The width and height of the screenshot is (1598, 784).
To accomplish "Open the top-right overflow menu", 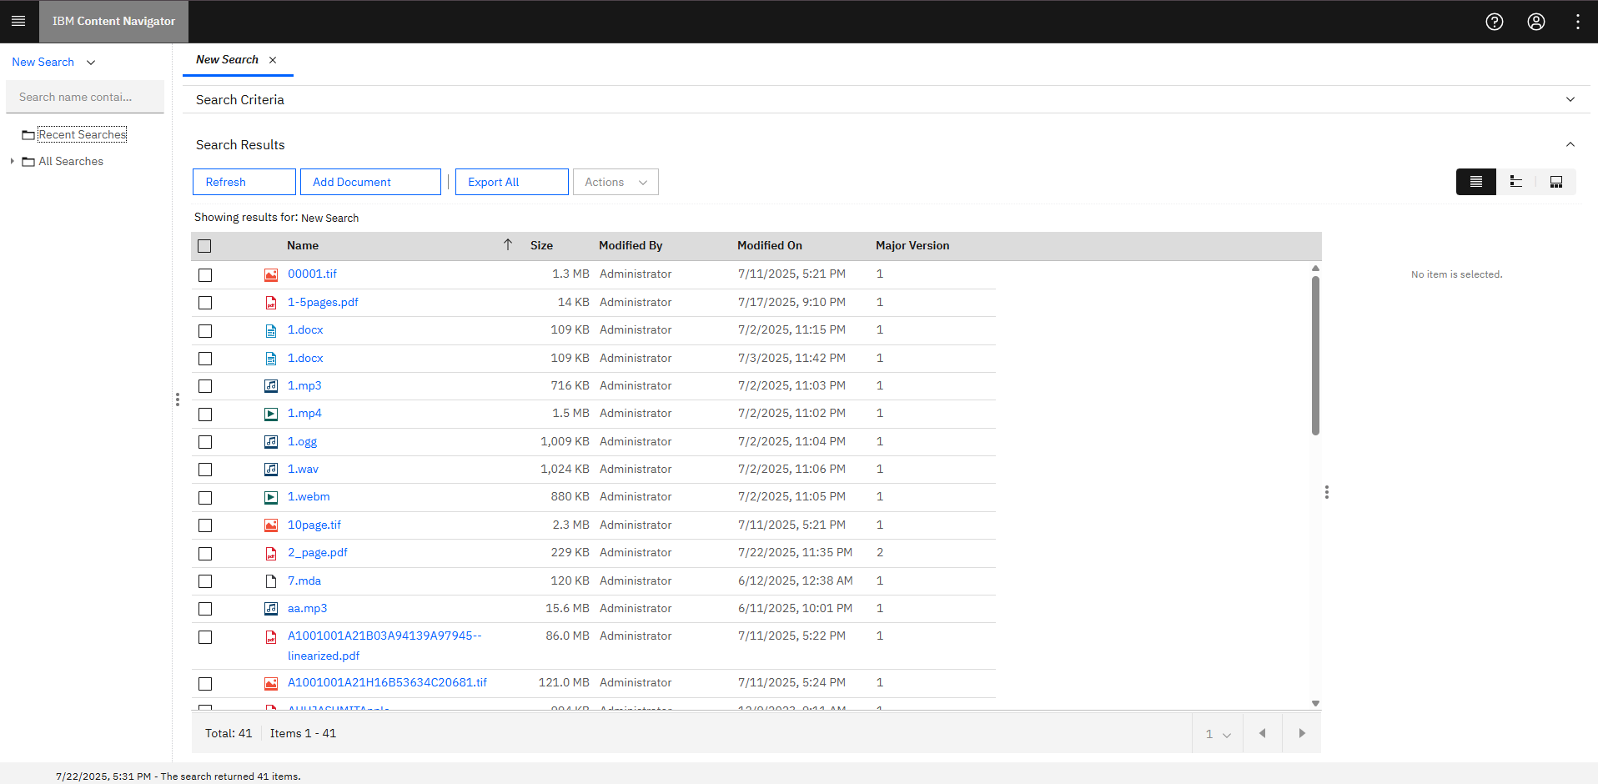I will tap(1578, 22).
